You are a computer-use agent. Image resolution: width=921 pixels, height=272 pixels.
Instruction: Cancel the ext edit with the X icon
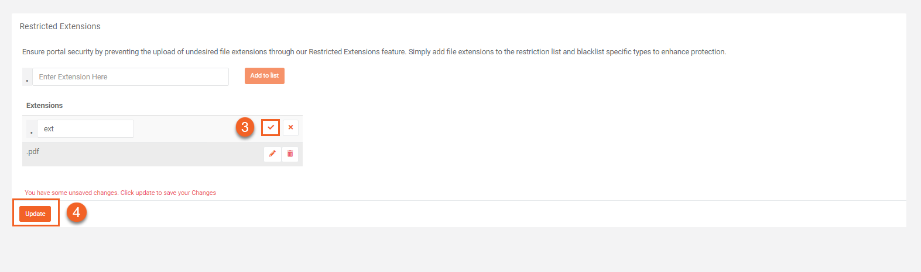290,127
